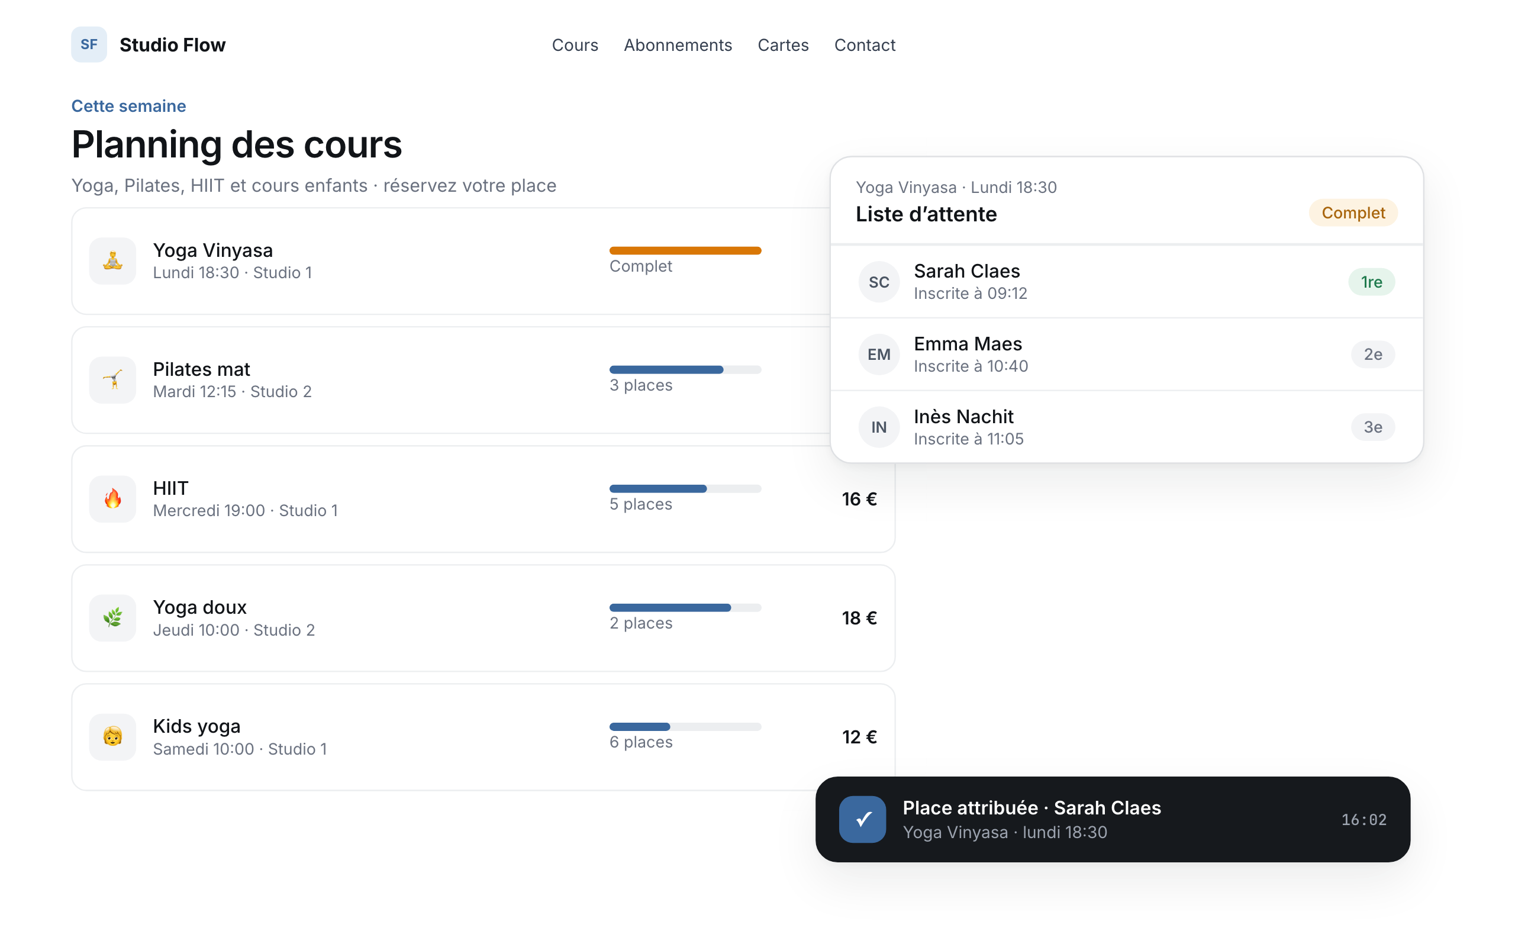Click the Yoga Vinyasa meditation icon

112,260
